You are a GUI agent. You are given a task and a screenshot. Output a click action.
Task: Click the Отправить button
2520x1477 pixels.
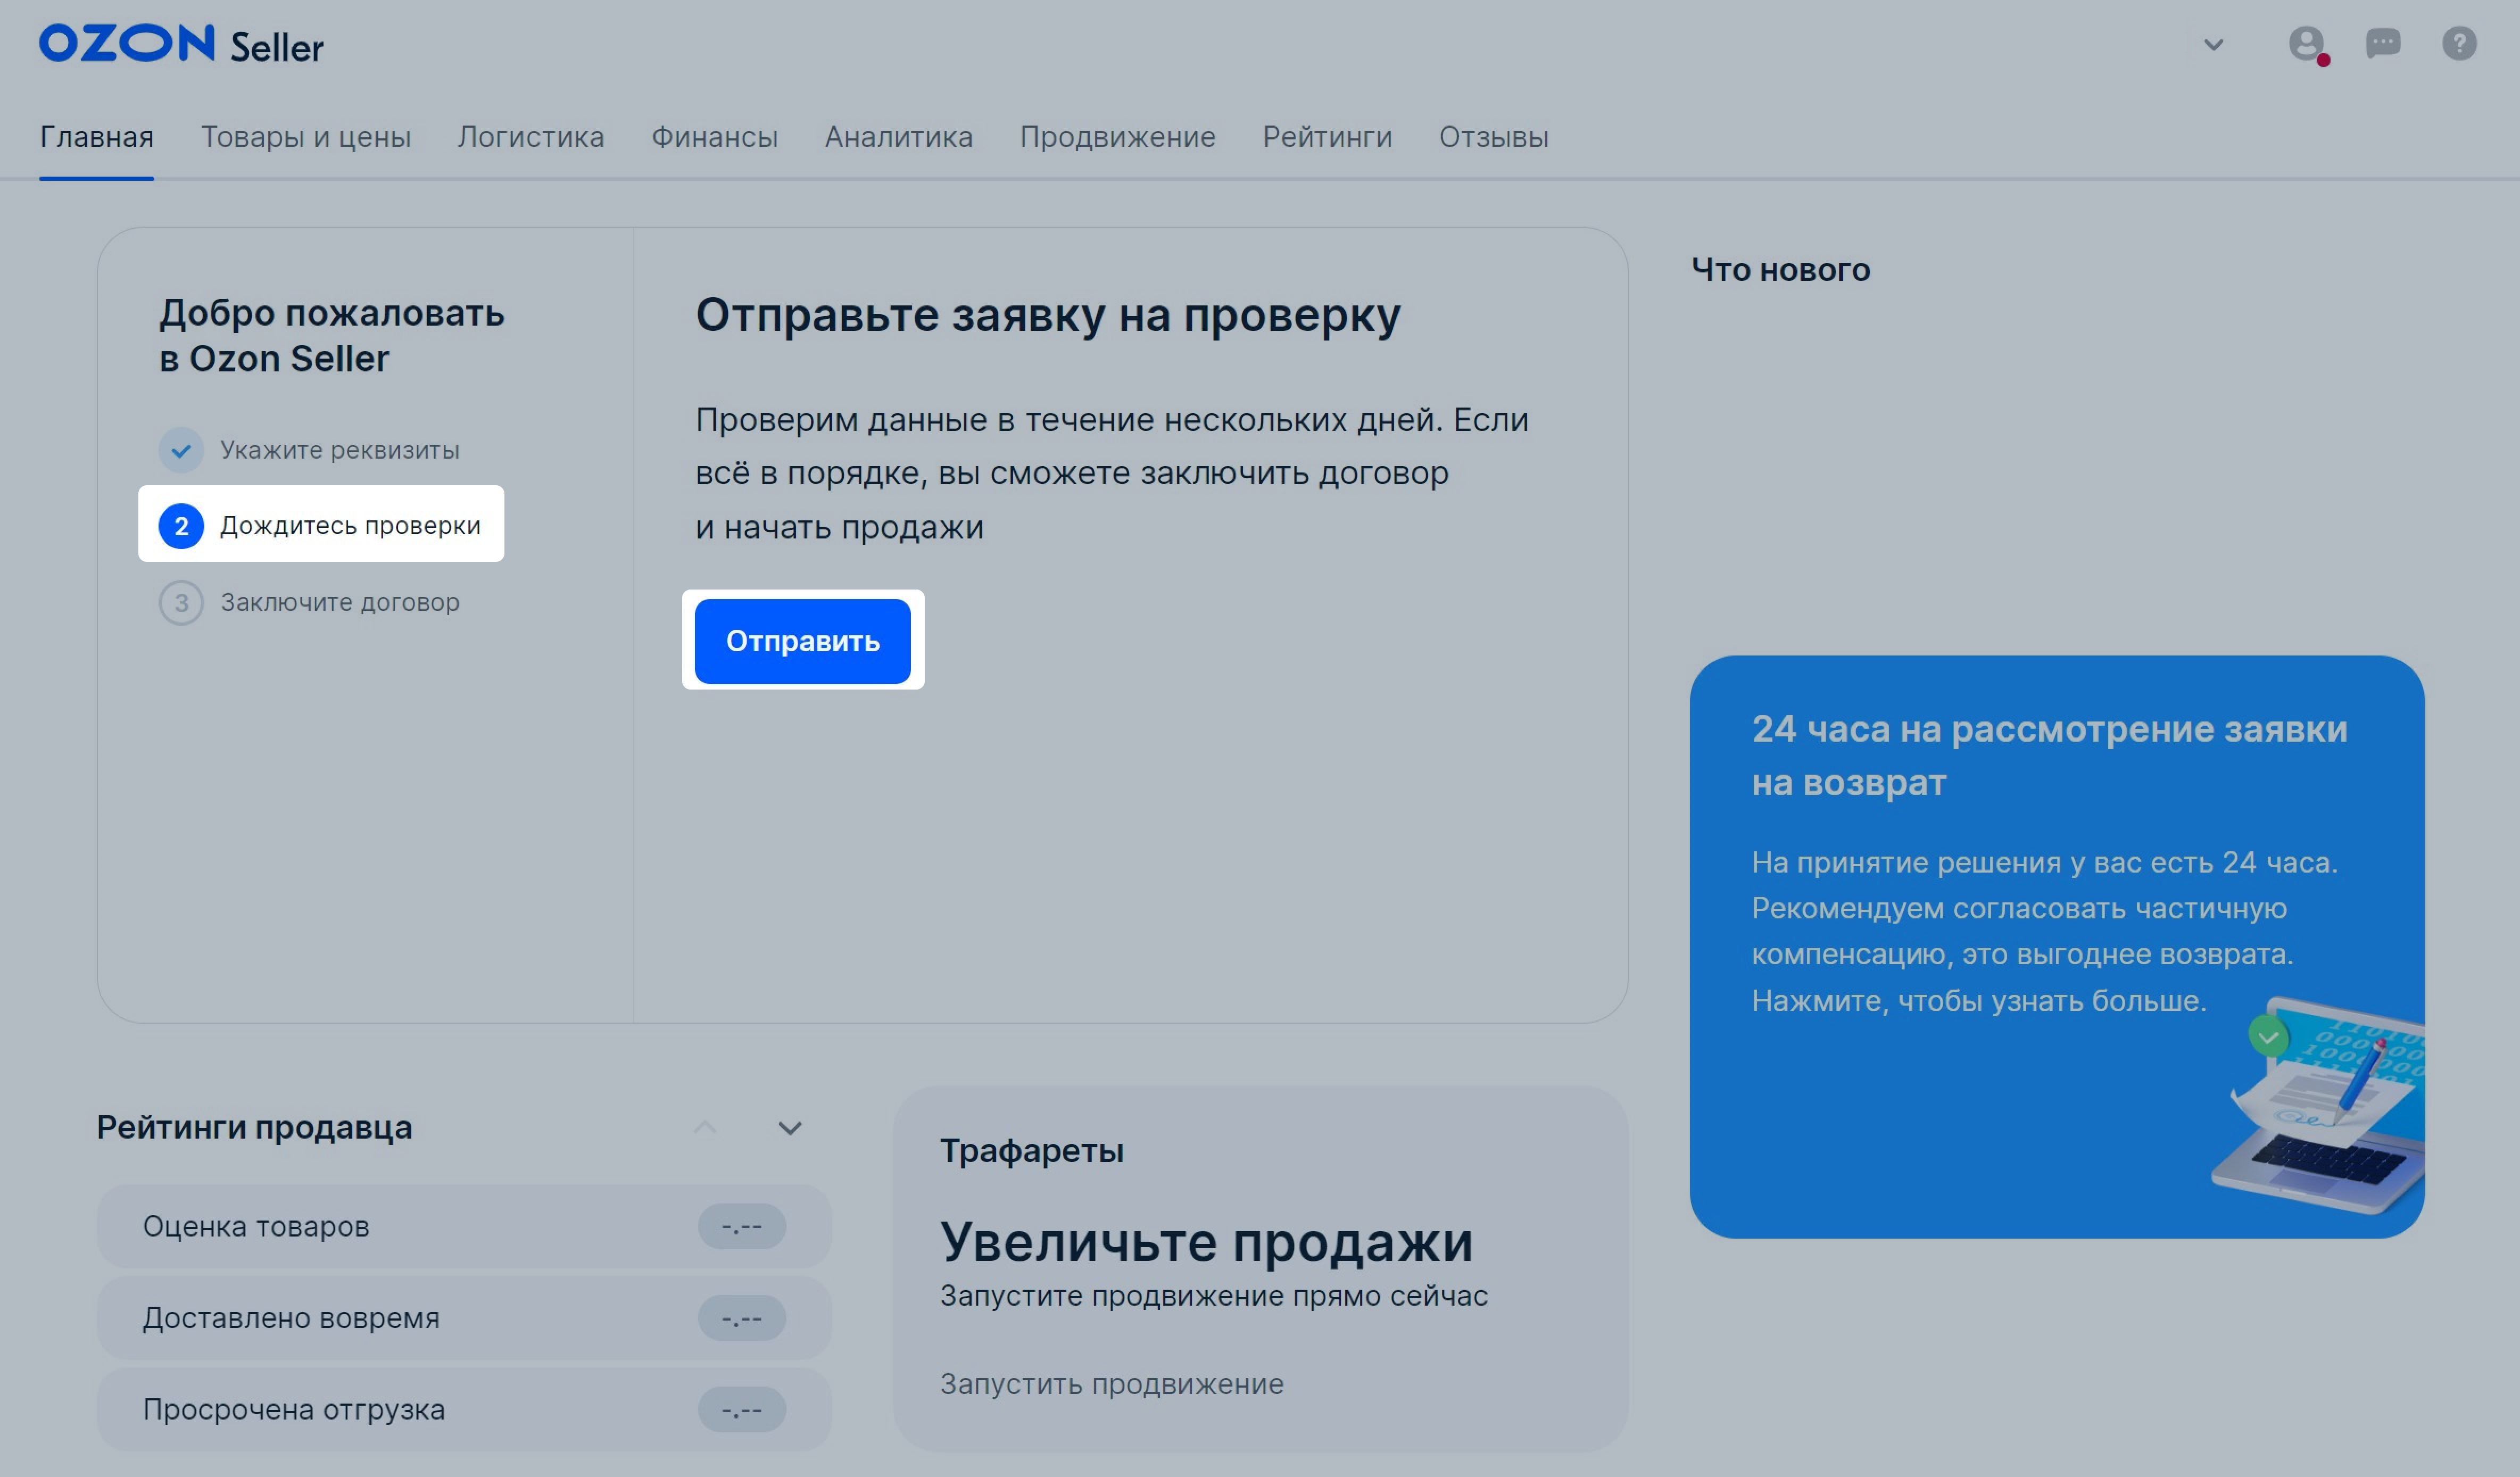(x=802, y=641)
